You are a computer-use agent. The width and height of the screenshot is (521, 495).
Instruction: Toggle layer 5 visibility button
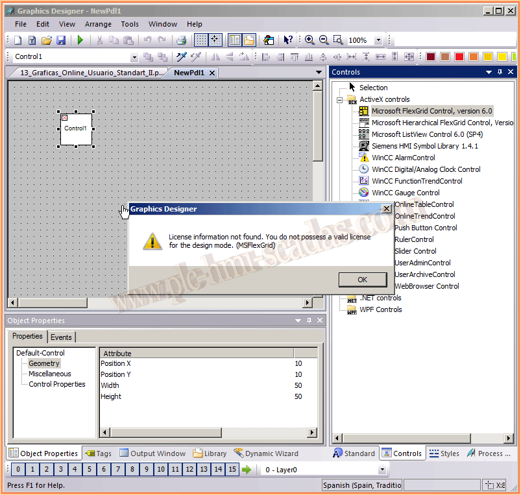point(88,470)
